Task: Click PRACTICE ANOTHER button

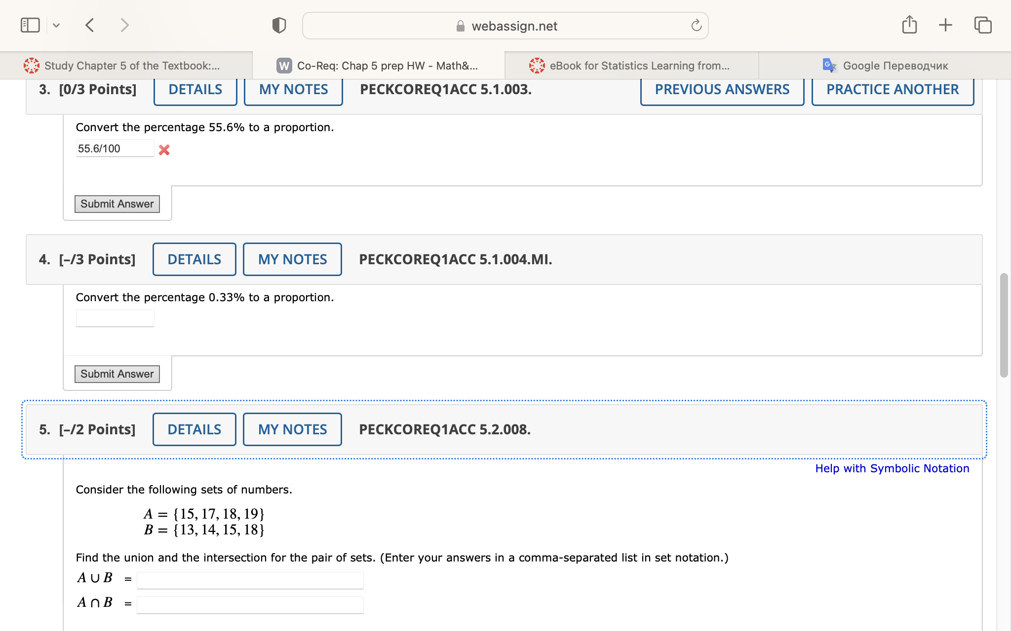Action: click(893, 90)
